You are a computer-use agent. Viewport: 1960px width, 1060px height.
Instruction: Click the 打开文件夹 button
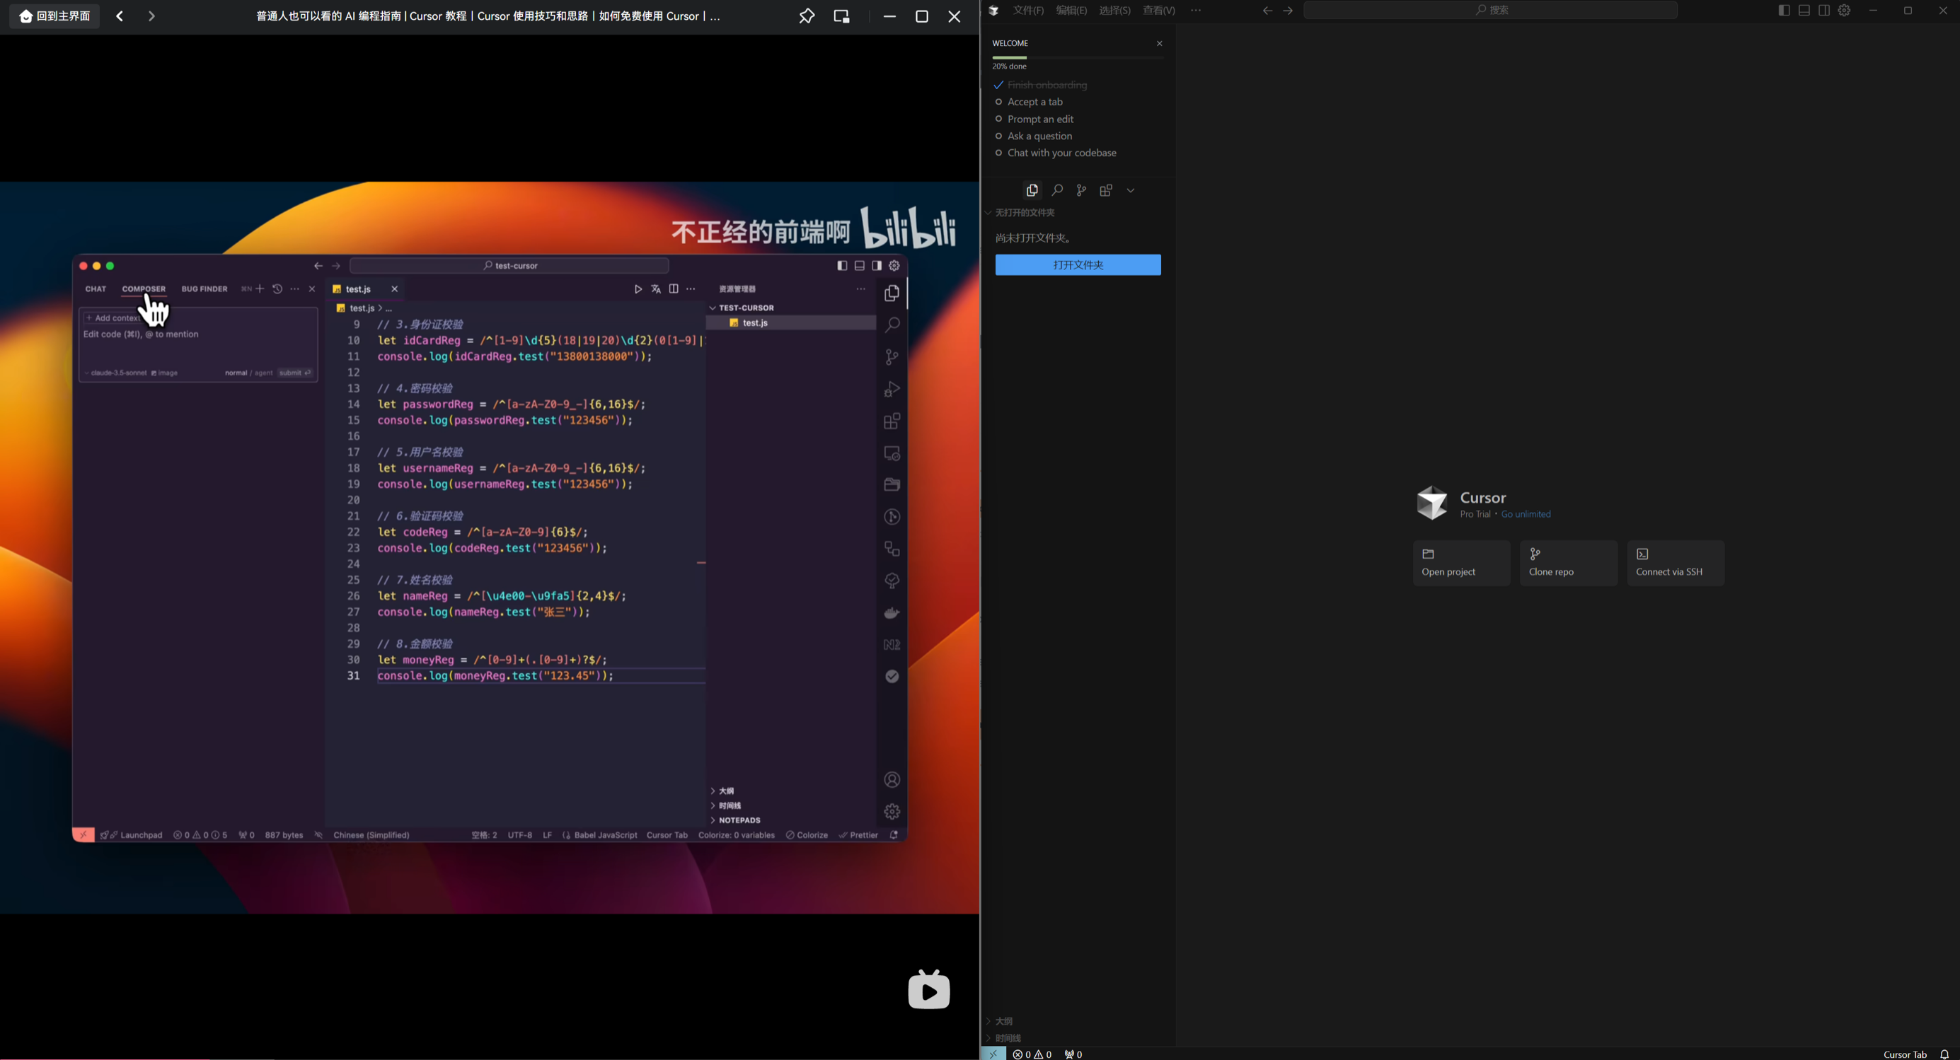1078,264
